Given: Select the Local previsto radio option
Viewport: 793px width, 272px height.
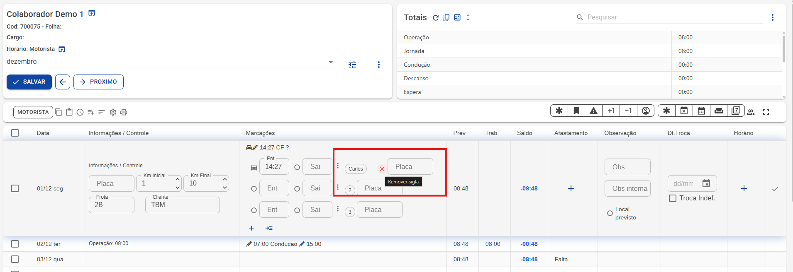Looking at the screenshot, I should [x=610, y=213].
